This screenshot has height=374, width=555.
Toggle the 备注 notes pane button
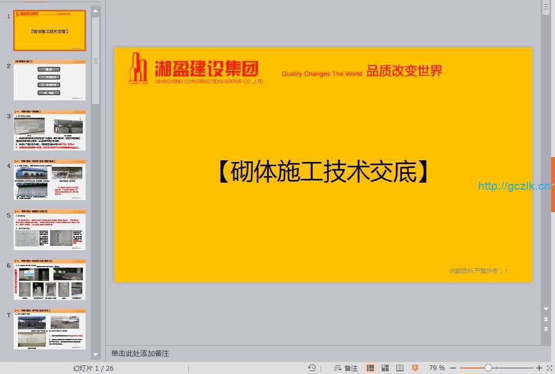coord(346,368)
